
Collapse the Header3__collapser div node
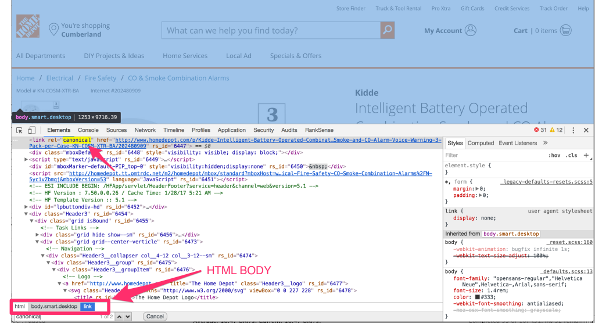point(42,256)
